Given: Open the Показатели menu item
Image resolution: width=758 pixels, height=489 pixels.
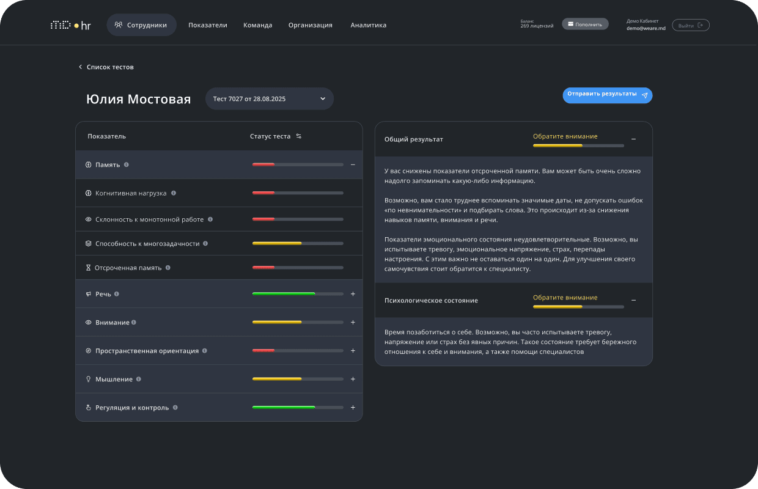Looking at the screenshot, I should (207, 25).
